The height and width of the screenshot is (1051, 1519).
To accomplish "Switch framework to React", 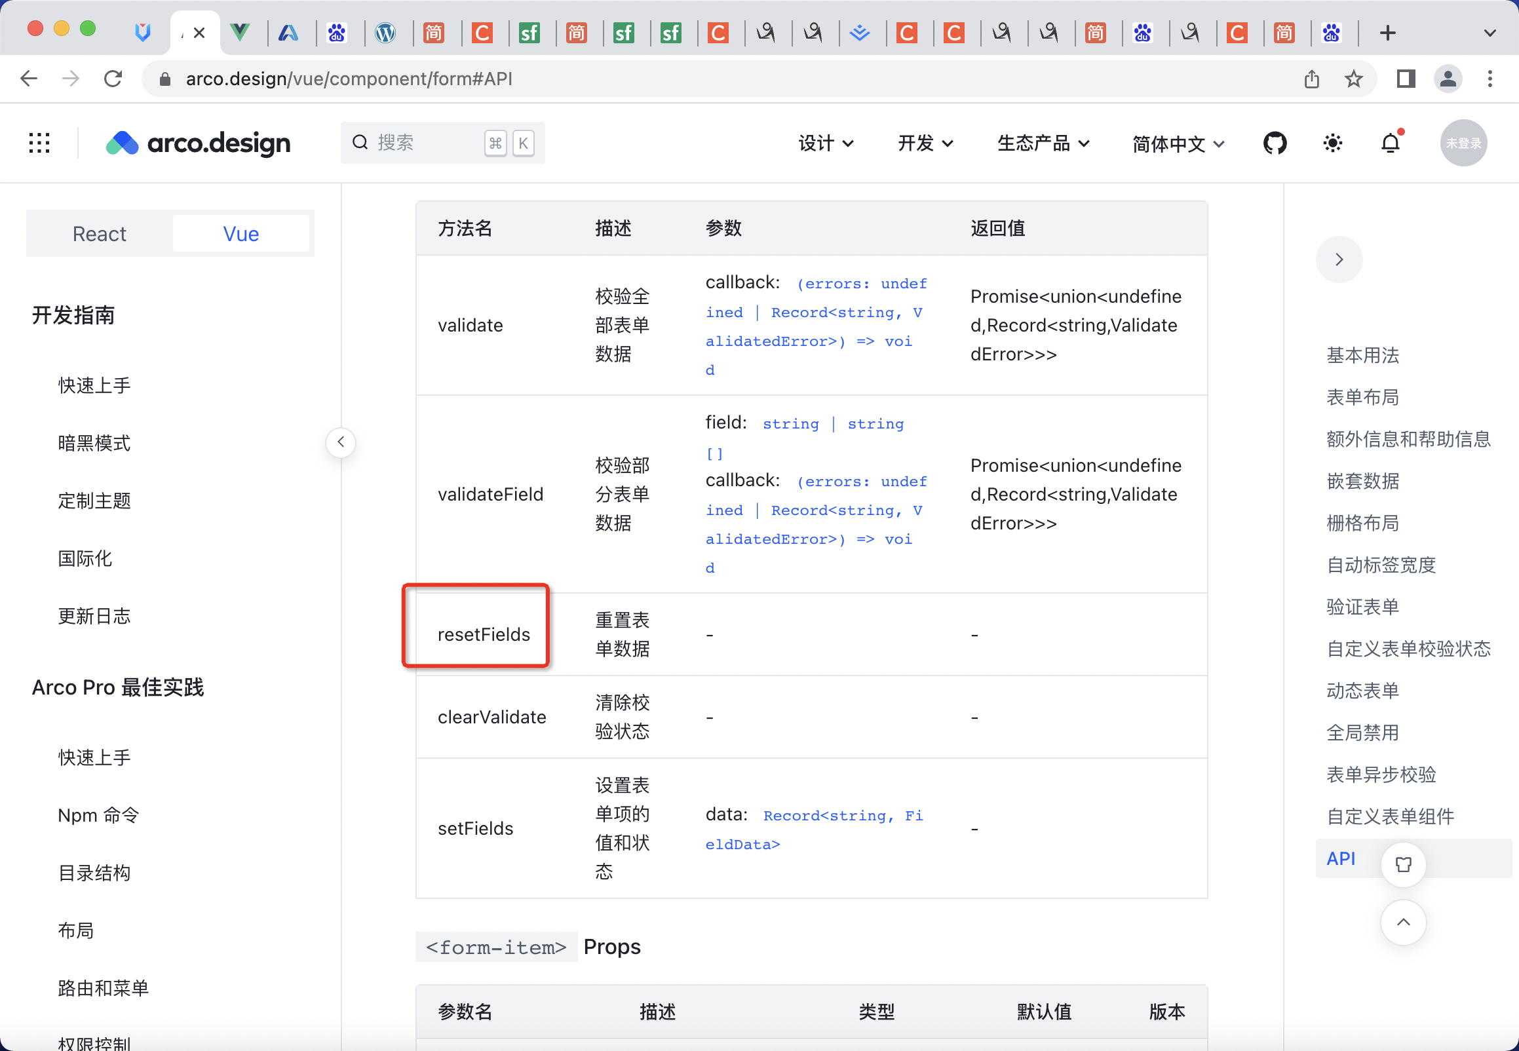I will (99, 234).
